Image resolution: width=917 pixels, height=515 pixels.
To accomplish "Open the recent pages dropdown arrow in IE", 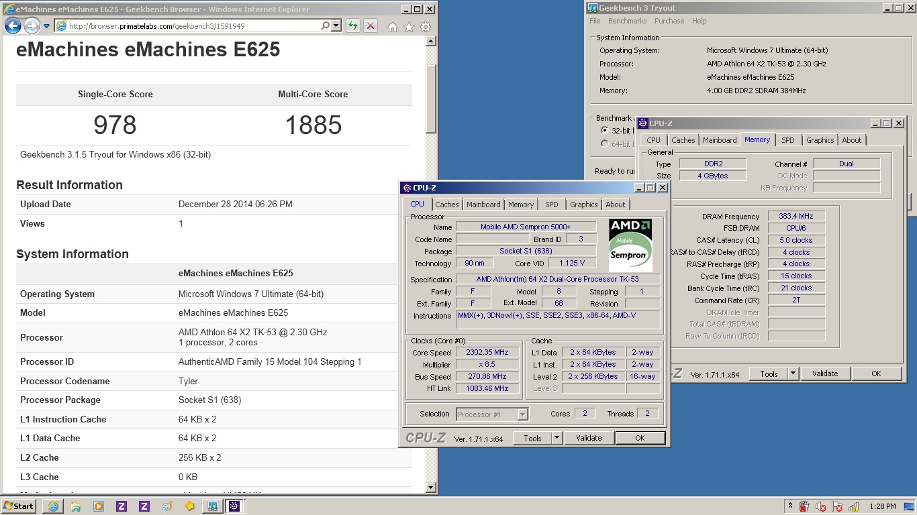I will (46, 26).
